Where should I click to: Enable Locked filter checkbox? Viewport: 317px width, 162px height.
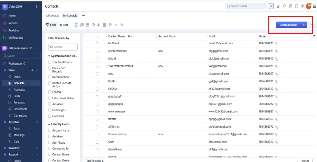coord(49,92)
